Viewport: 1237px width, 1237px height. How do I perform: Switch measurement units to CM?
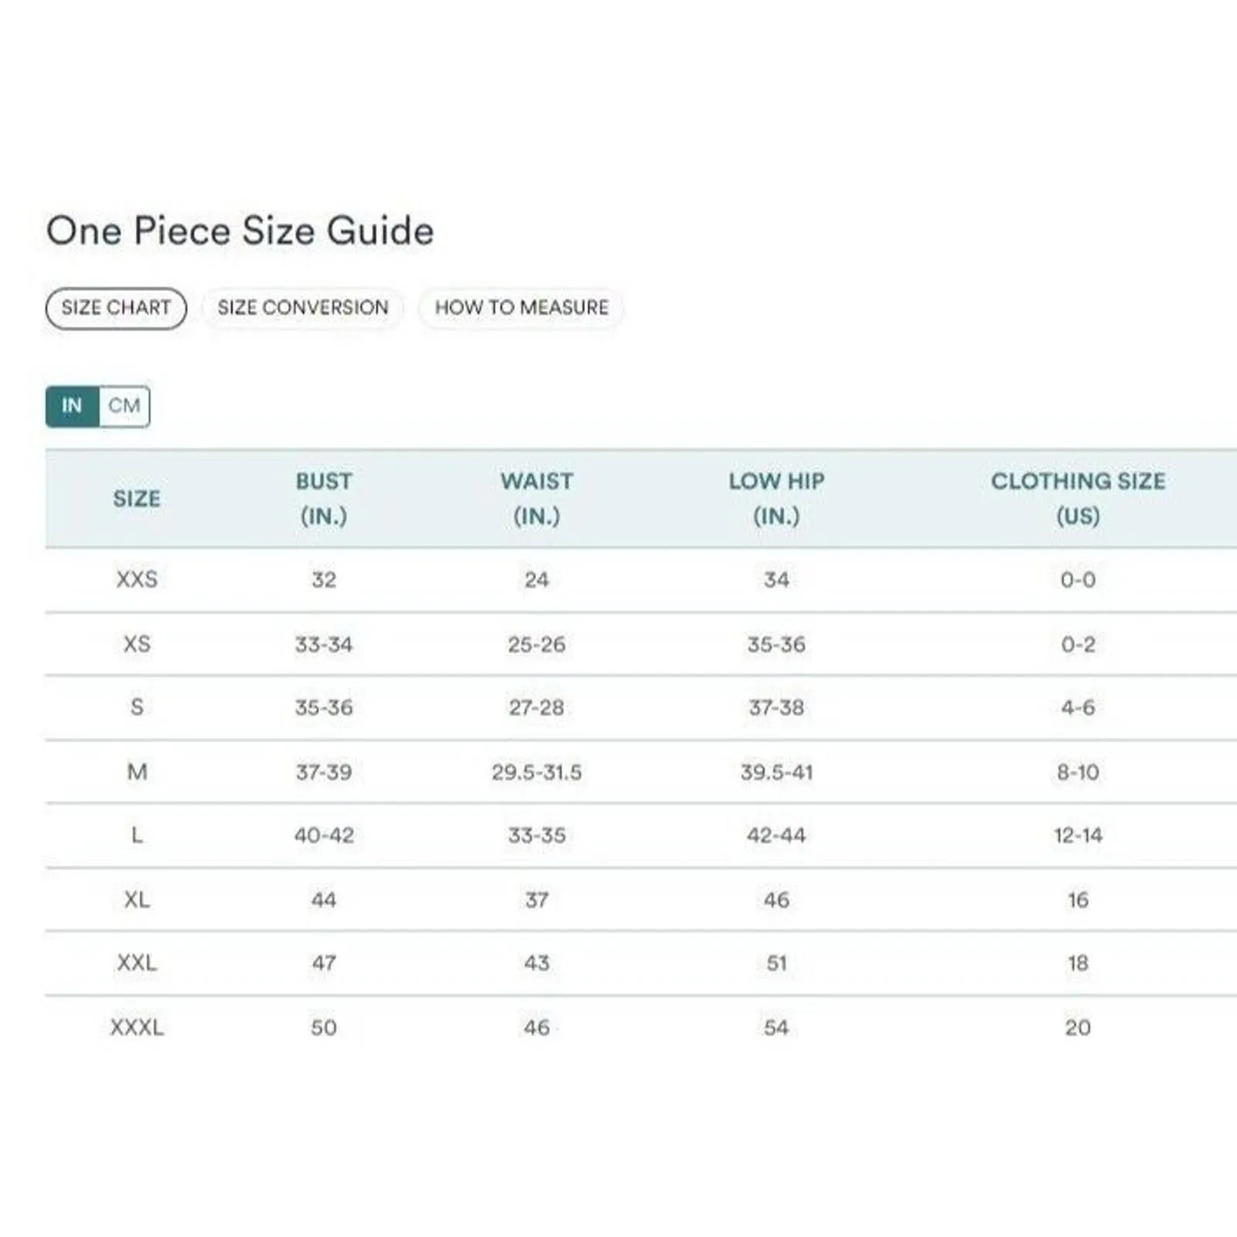124,406
